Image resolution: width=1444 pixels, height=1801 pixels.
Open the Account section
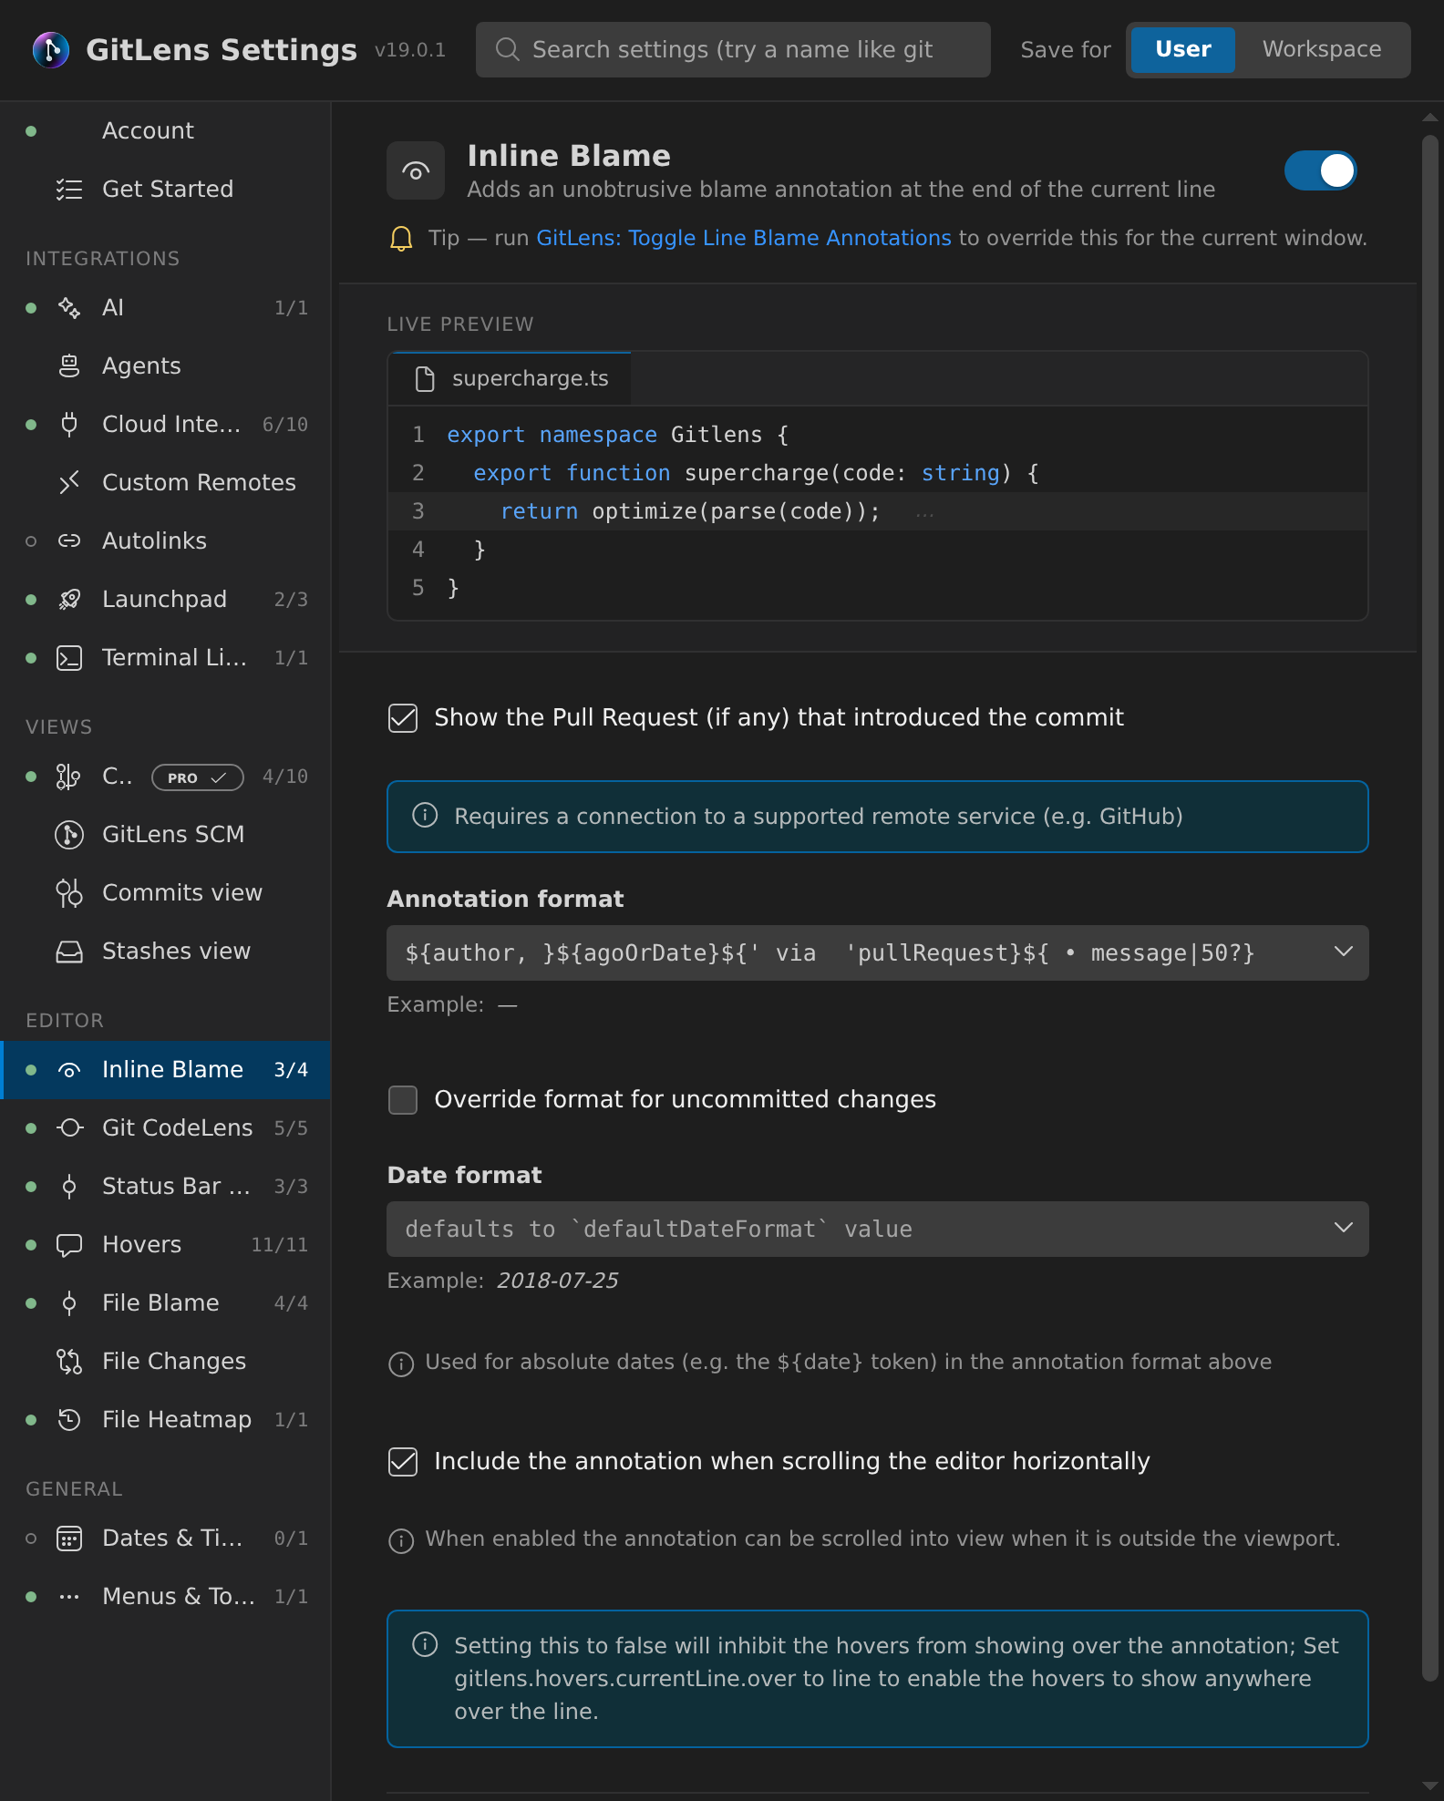pos(165,131)
